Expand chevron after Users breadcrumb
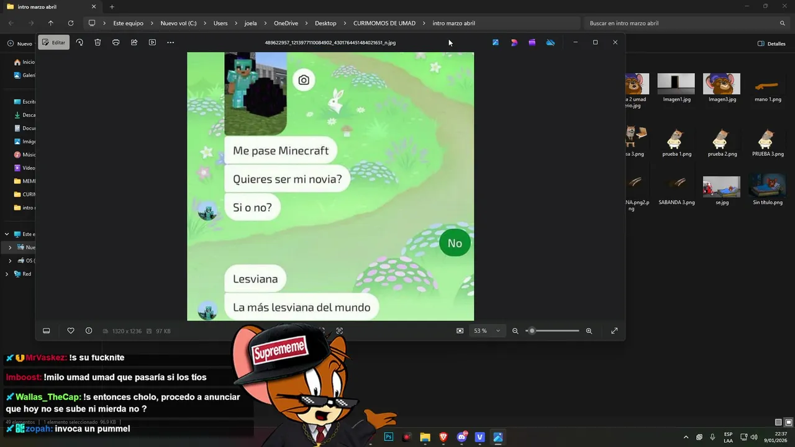The width and height of the screenshot is (795, 447). point(236,23)
